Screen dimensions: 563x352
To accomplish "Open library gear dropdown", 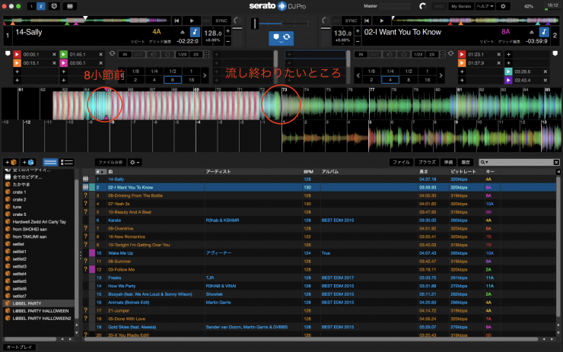I will coord(135,162).
